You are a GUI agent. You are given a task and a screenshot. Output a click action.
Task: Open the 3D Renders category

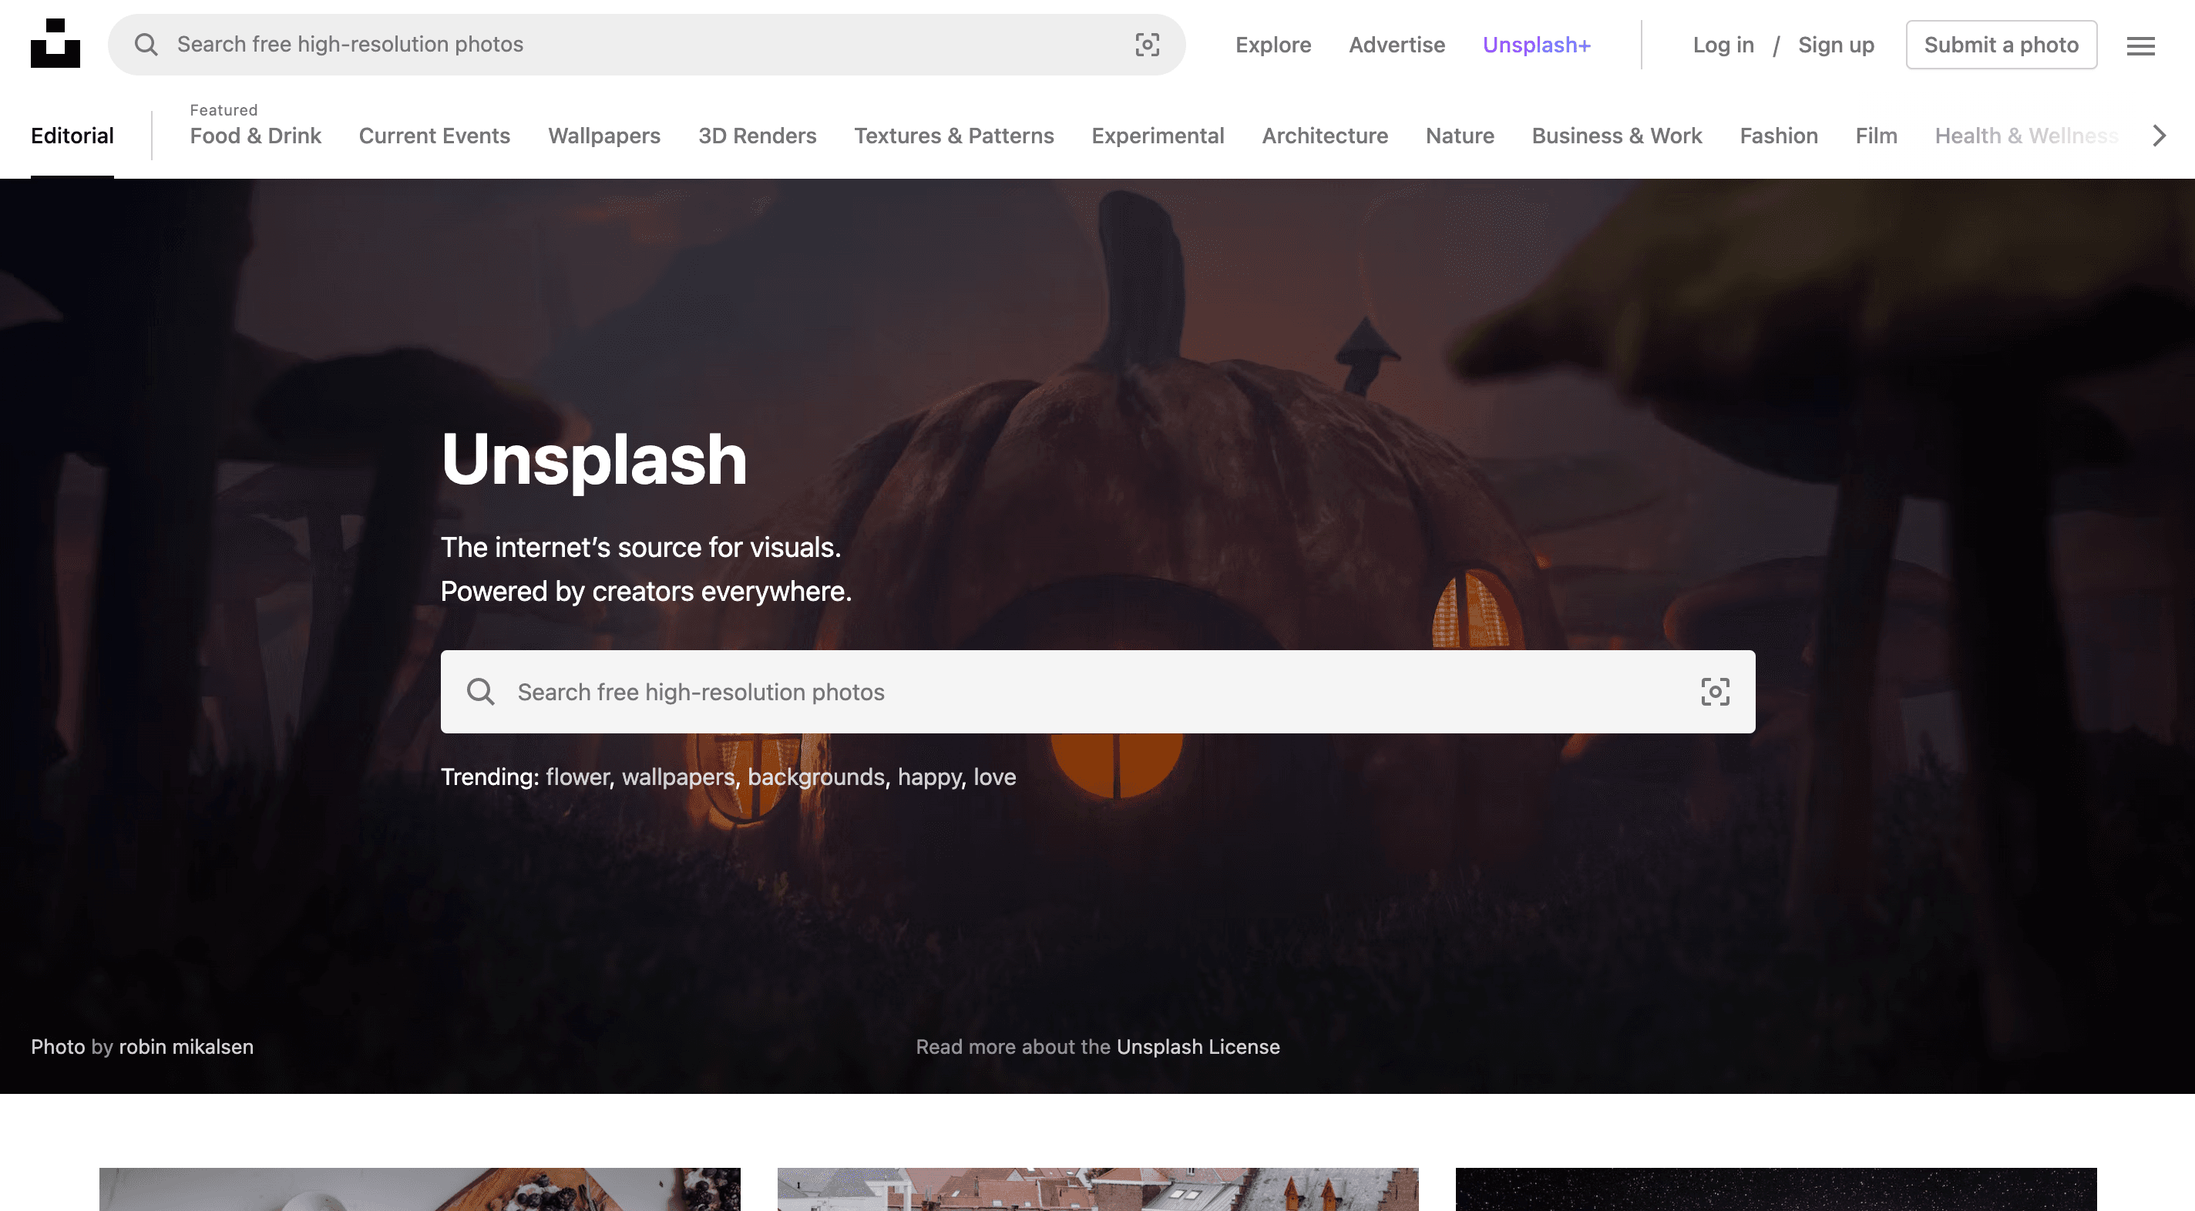coord(758,136)
